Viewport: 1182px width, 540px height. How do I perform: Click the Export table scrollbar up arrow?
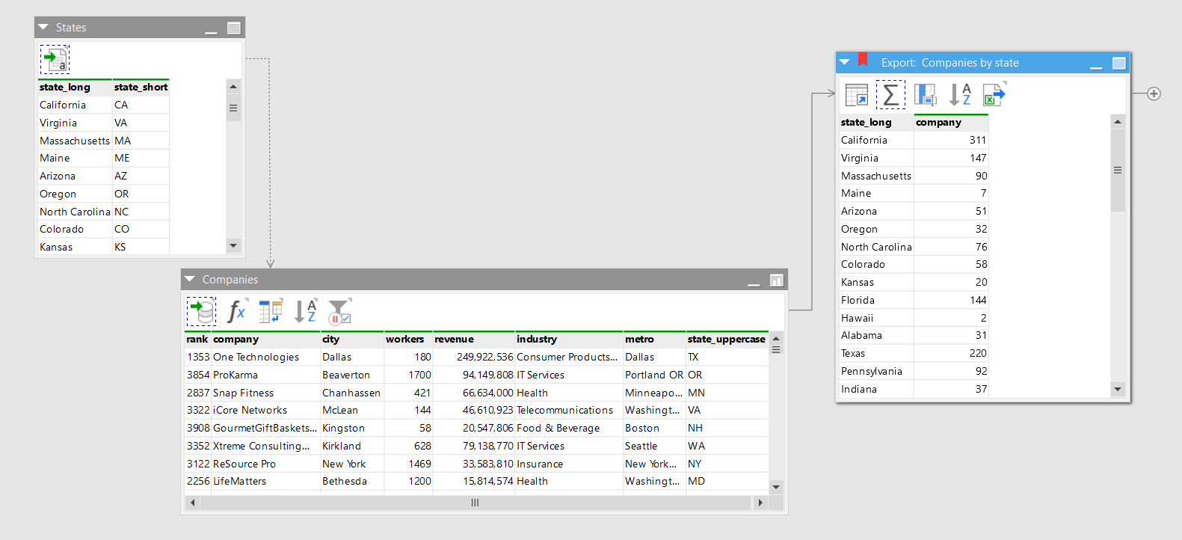click(x=1118, y=122)
